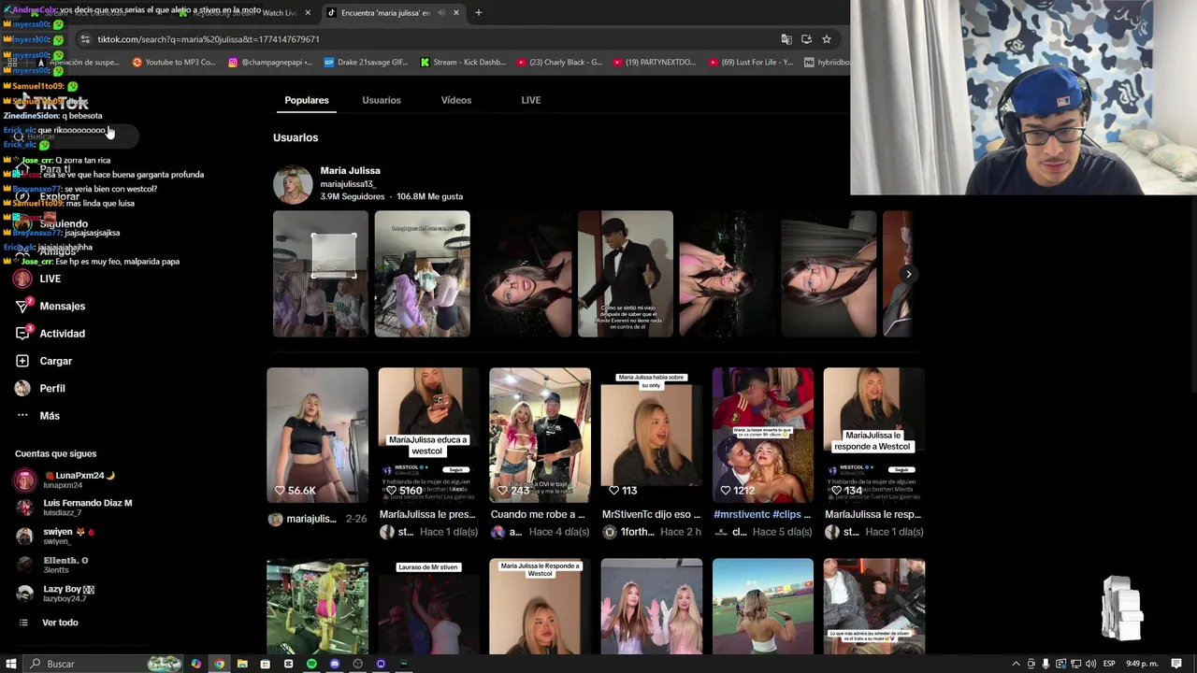The image size is (1197, 673).
Task: Click Maria Julissa profile avatar
Action: (293, 184)
